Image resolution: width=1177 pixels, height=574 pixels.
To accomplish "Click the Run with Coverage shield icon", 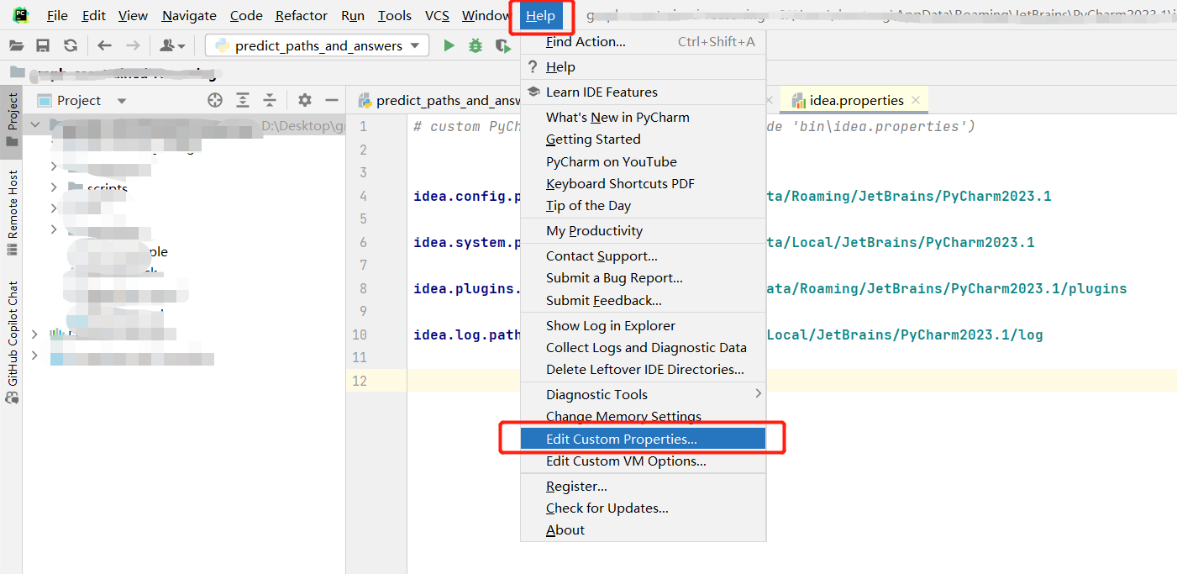I will click(x=502, y=46).
